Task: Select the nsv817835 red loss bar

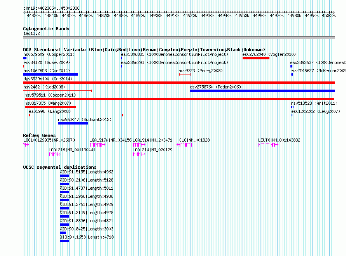Action: click(x=50, y=107)
